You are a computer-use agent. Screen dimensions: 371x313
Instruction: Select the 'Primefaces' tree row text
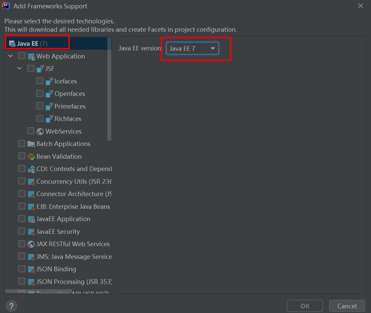click(x=70, y=106)
